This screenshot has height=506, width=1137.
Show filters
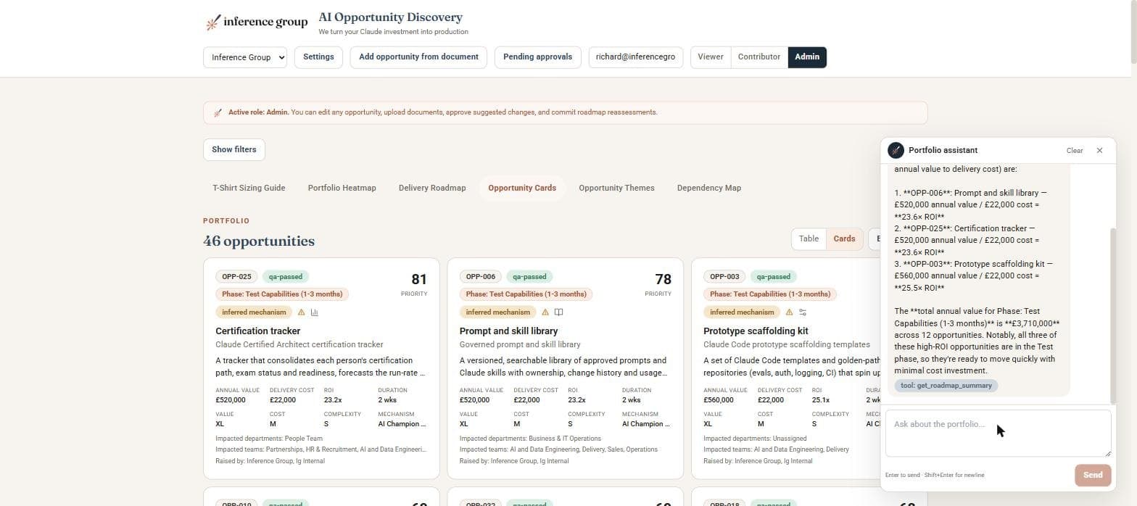pos(234,149)
